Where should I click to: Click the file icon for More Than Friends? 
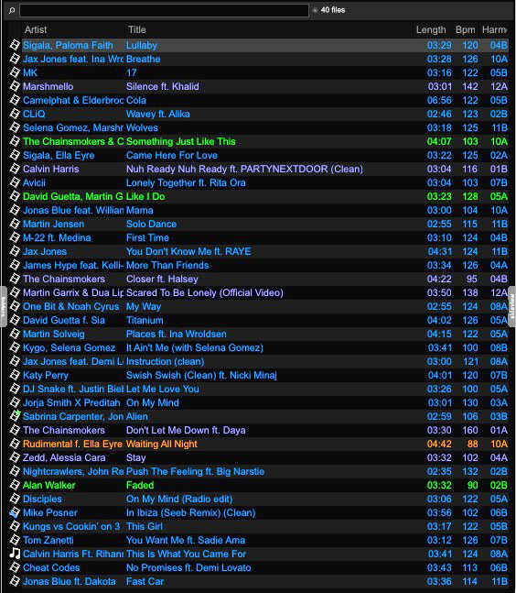15,265
